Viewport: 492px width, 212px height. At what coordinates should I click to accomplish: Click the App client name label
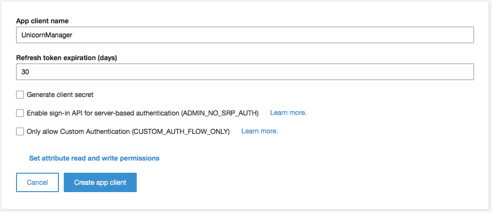(x=42, y=21)
